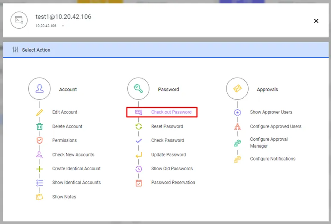Click the clock history icon for Show Old Passwords

(139, 169)
